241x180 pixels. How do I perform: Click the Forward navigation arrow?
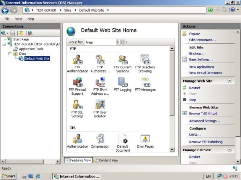click(14, 10)
